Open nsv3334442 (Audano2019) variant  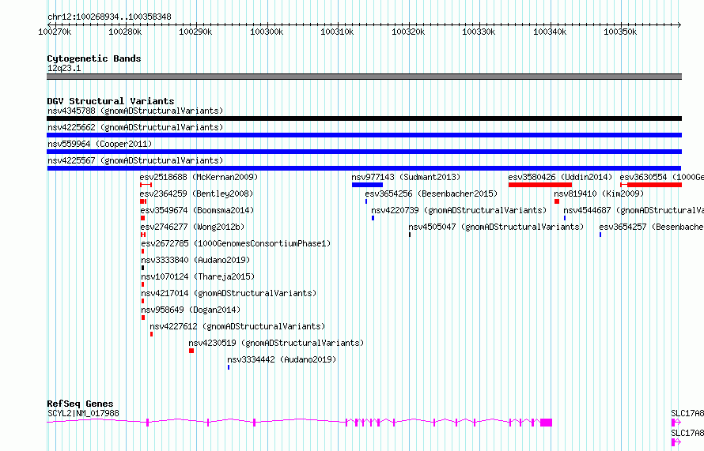point(282,359)
